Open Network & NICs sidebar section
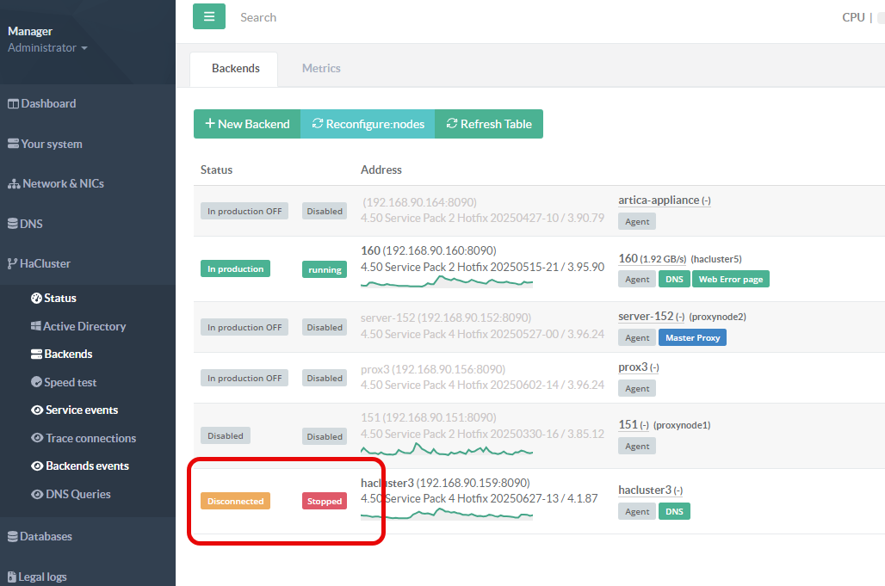885x586 pixels. click(x=62, y=183)
